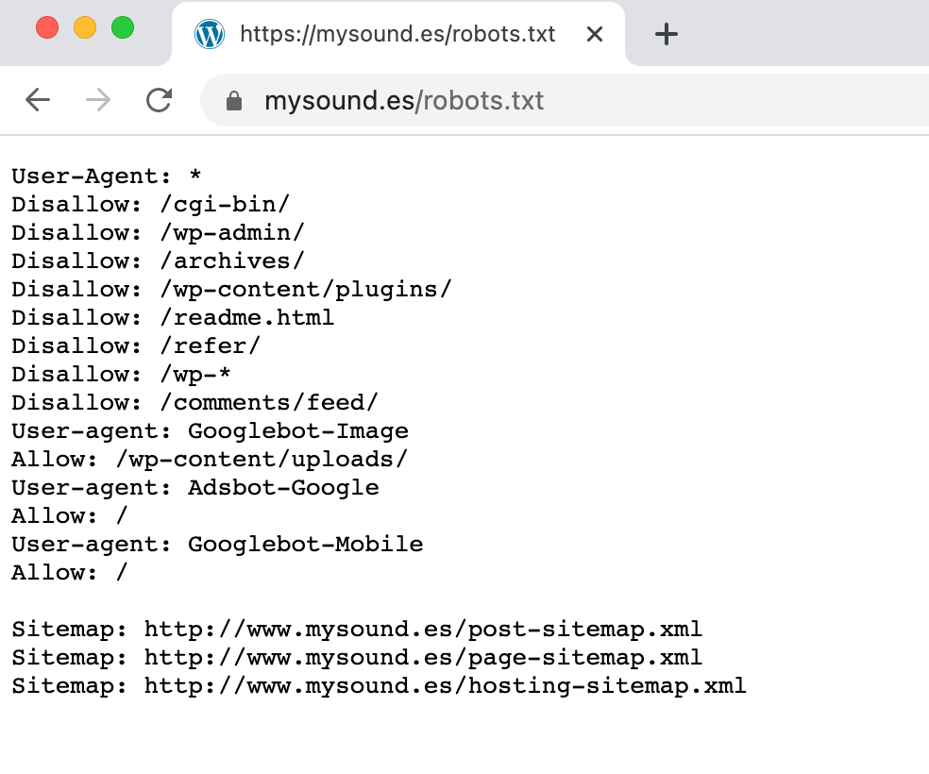
Task: Click the line 'Disallow: /wp-content/plugins/'
Action: coord(231,290)
